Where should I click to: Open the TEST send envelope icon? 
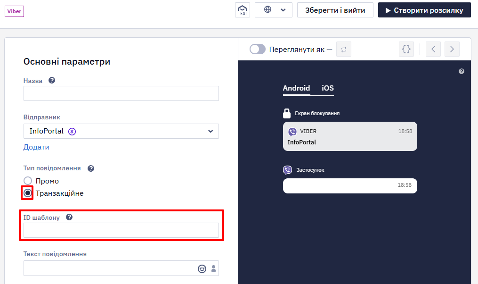(243, 10)
